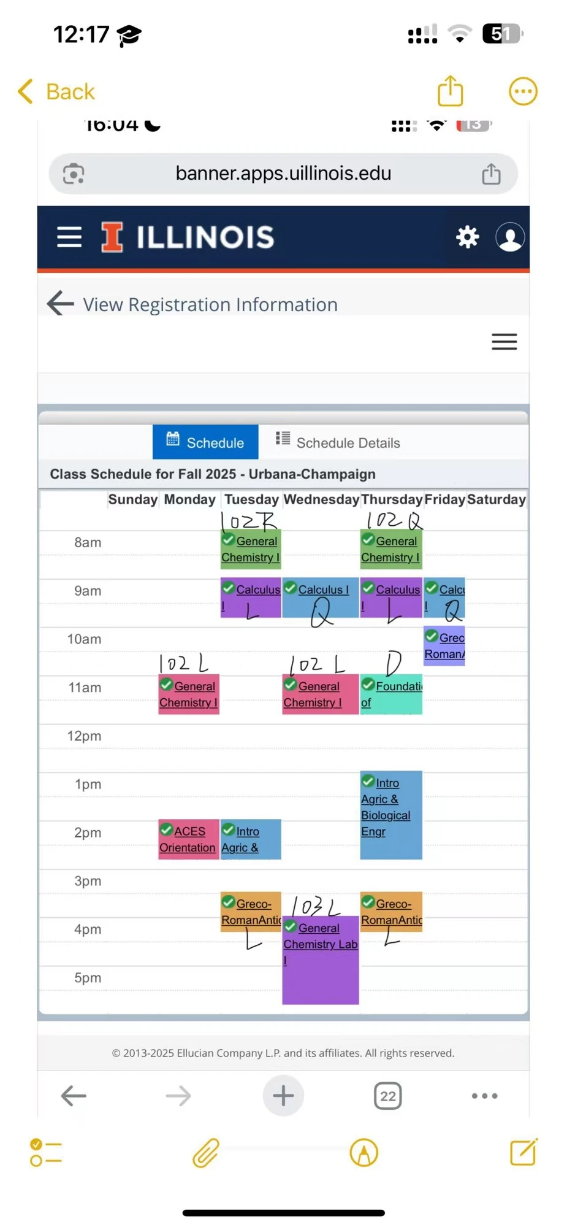
Task: Open the markup pen tool
Action: pos(363,1153)
